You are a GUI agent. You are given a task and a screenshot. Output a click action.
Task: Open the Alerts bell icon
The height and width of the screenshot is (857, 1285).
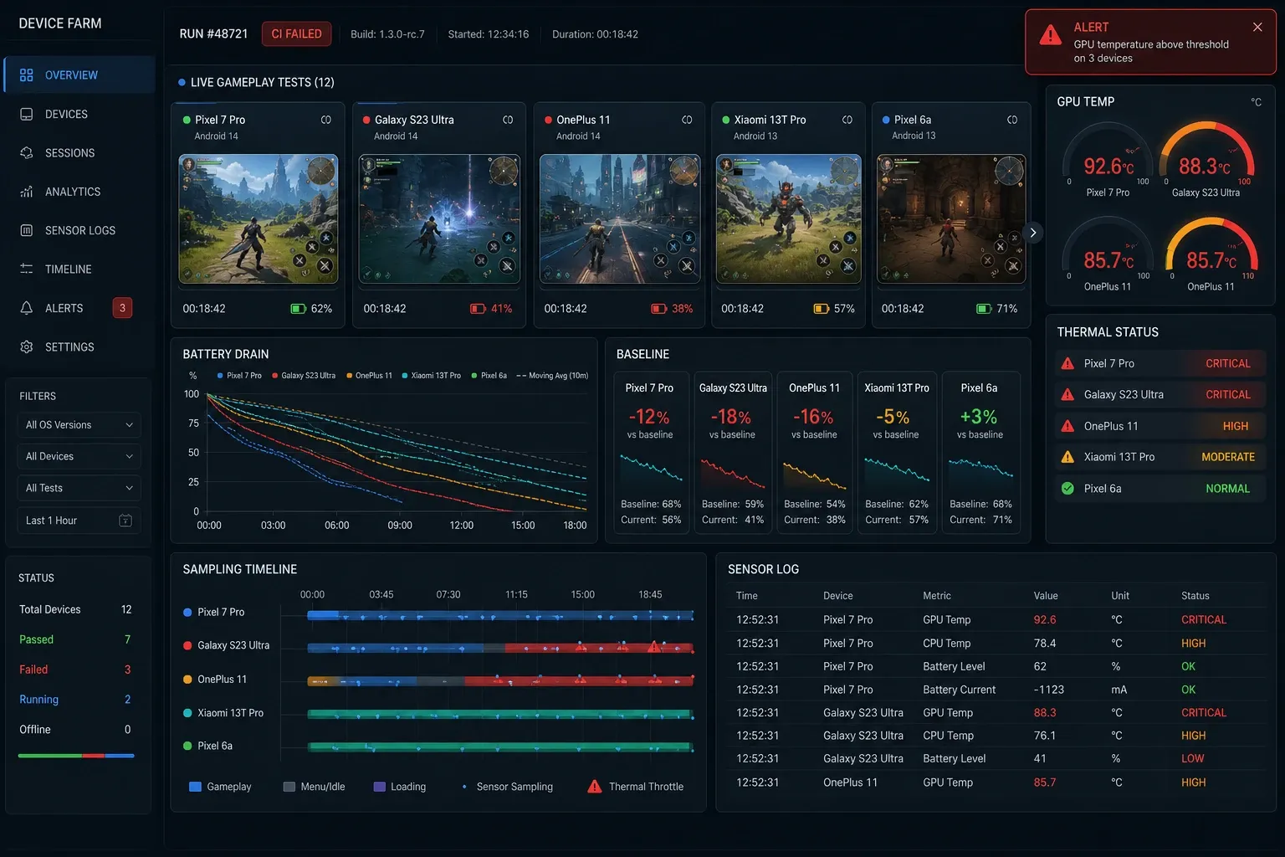pyautogui.click(x=26, y=308)
